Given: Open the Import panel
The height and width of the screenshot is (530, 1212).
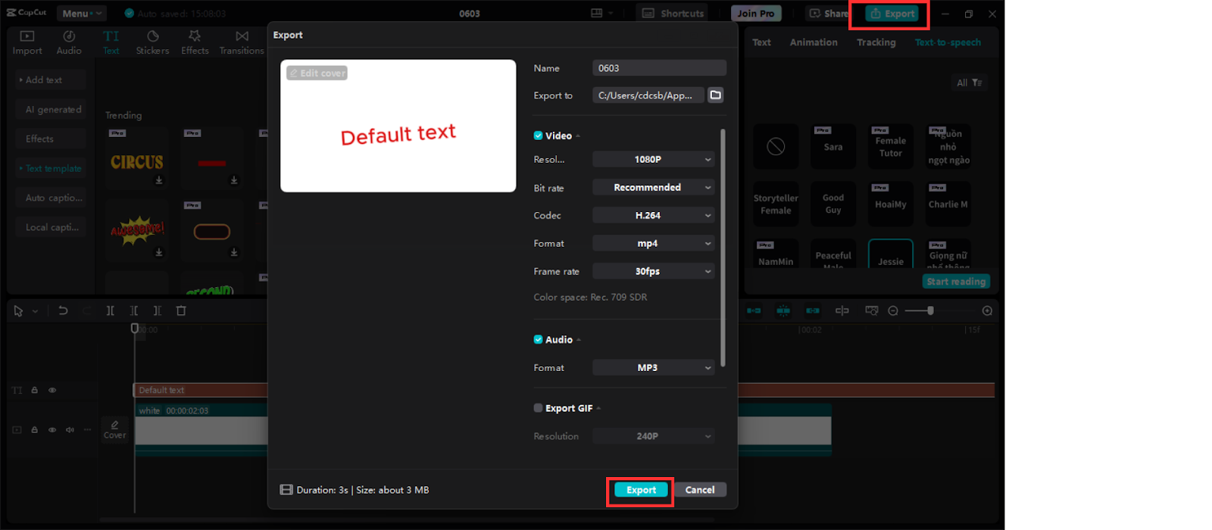Looking at the screenshot, I should coord(27,42).
